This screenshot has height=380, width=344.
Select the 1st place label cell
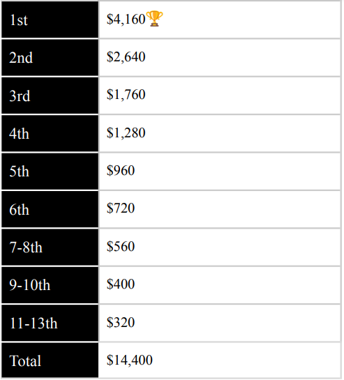click(50, 20)
